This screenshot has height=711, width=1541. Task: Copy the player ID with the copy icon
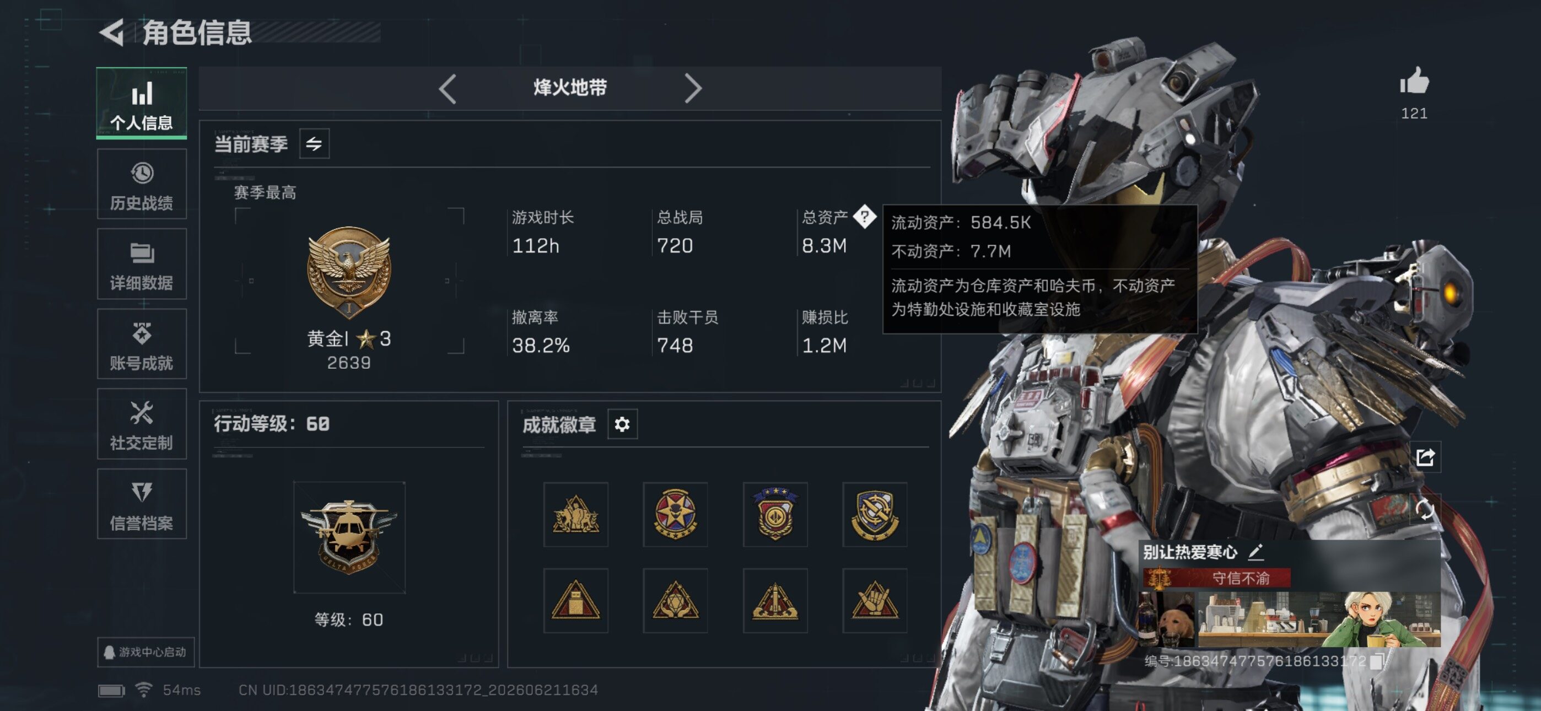point(1377,661)
